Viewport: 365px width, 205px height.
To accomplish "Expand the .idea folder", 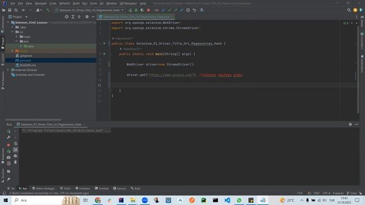I will tap(13, 27).
